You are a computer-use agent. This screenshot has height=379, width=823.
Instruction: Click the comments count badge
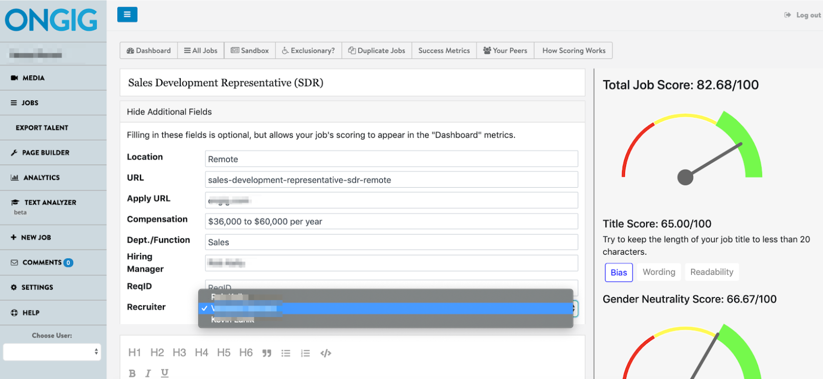coord(68,262)
